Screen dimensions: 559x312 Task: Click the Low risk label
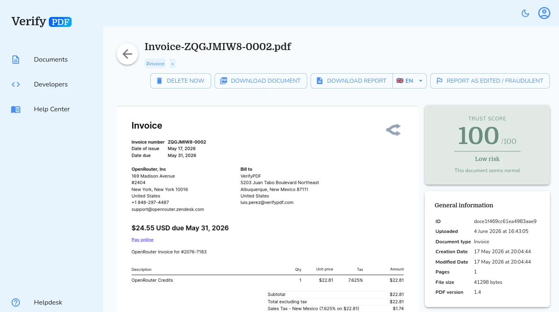tap(487, 159)
